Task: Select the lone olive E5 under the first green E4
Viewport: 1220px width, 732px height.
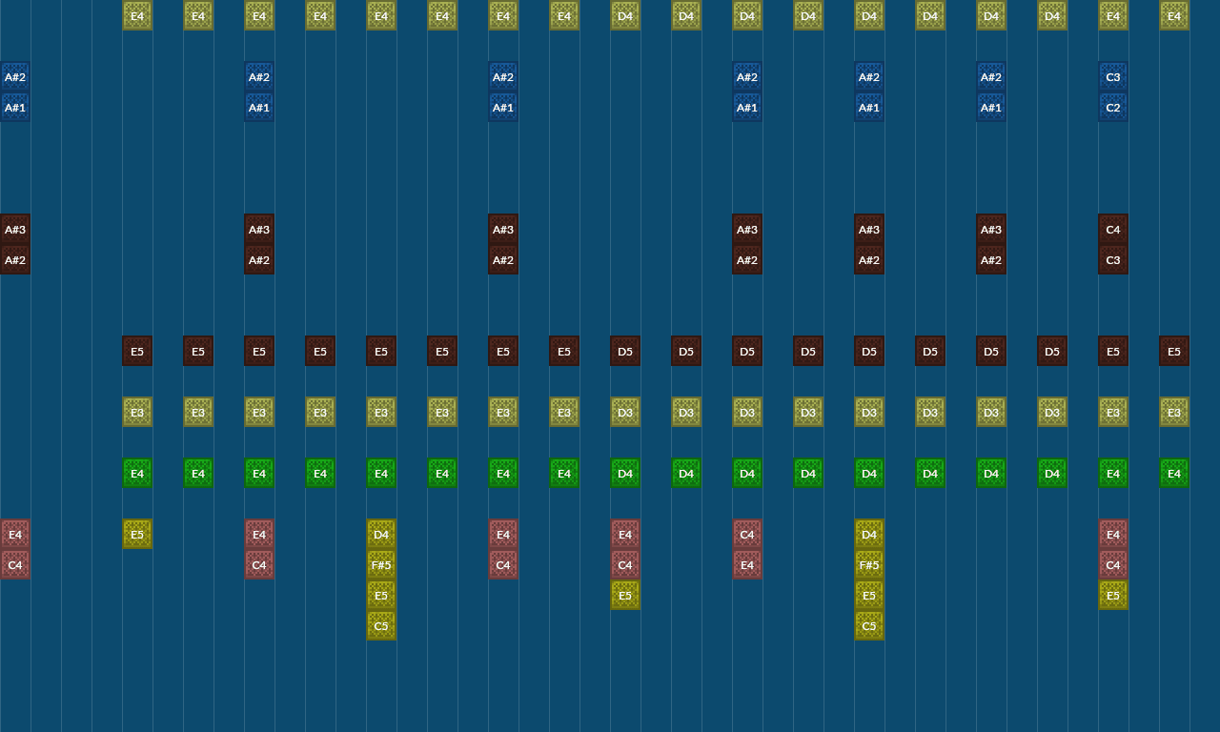Action: [137, 535]
